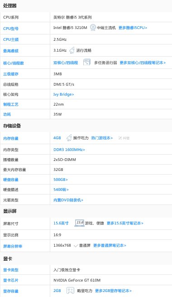Click the 总线规格 row label
This screenshot has height=297, width=172.
[11, 84]
